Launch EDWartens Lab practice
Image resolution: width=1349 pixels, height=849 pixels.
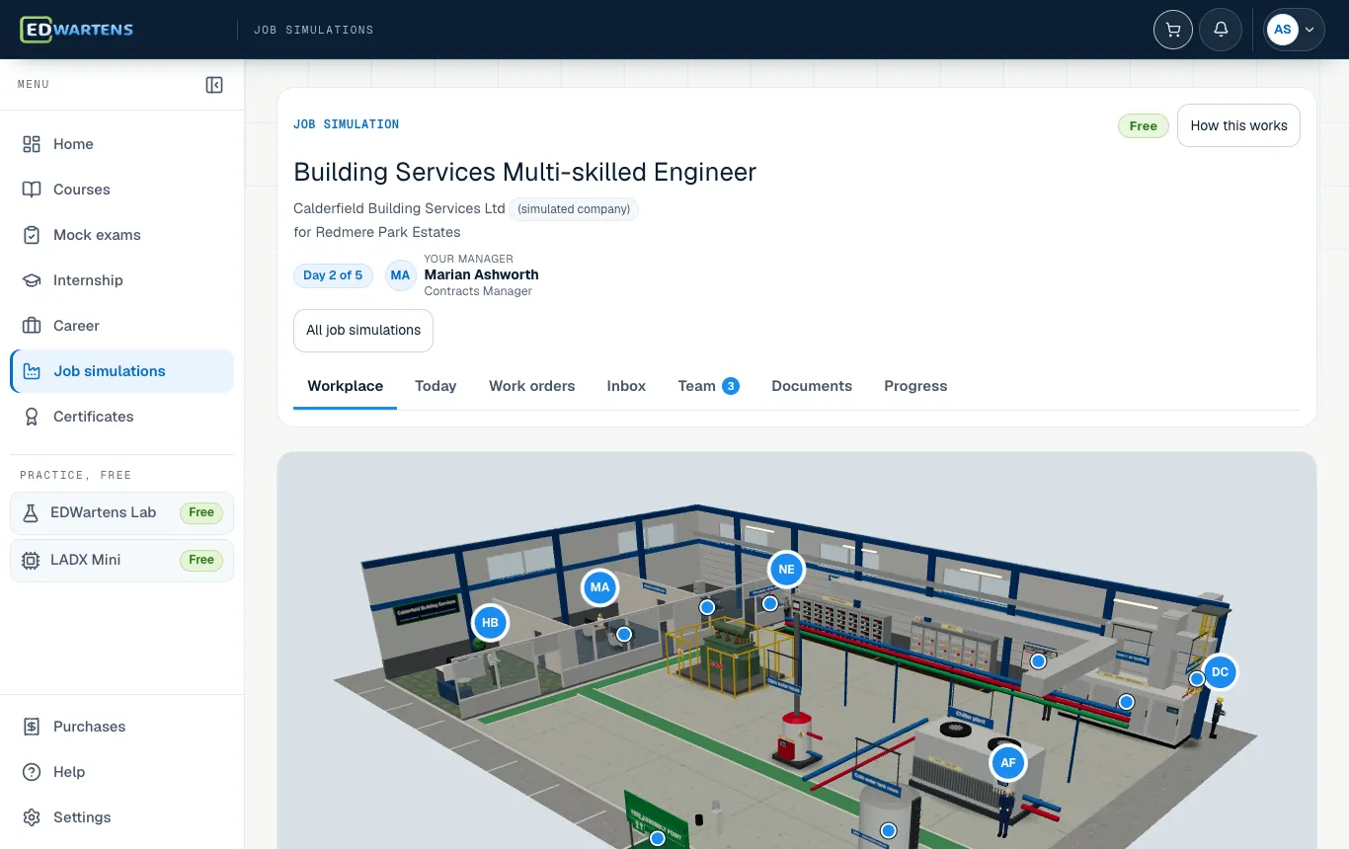122,512
